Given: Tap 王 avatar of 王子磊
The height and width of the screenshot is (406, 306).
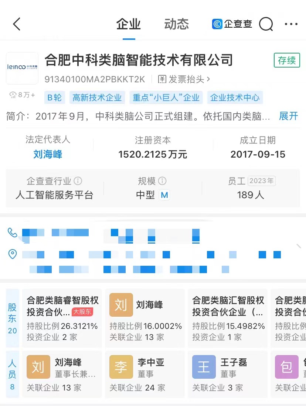Looking at the screenshot, I should (204, 367).
